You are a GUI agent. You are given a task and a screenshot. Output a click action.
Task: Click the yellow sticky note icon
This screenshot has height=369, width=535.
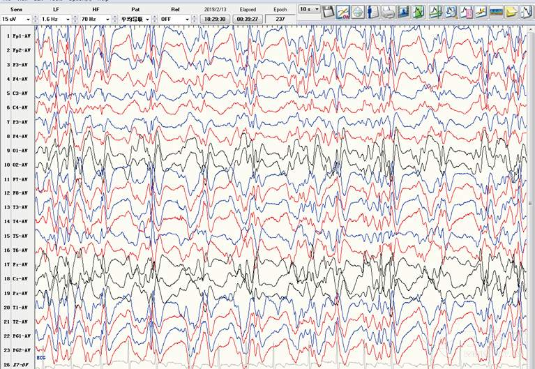click(x=511, y=12)
